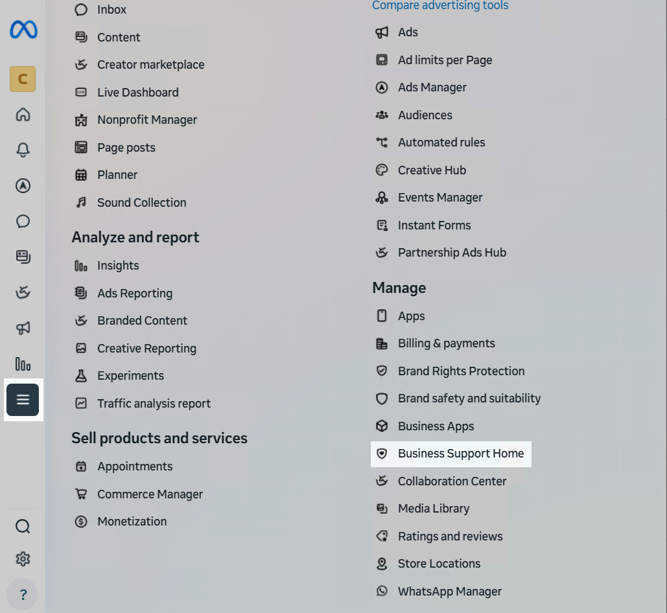Open Commerce Manager
This screenshot has width=667, height=613.
click(x=150, y=494)
